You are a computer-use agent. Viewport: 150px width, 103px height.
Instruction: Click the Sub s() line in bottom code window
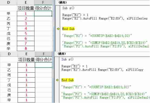tap(67, 59)
